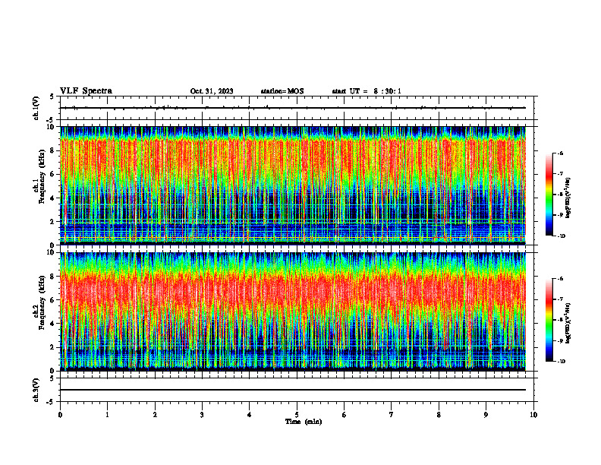Screen dimensions: 601x465
Task: Click the ch.2 frequency tick label "2"
Action: 53,347
